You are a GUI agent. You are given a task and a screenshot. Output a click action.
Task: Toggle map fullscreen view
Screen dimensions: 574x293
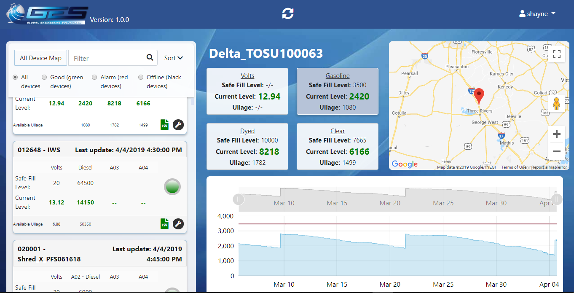coord(556,54)
